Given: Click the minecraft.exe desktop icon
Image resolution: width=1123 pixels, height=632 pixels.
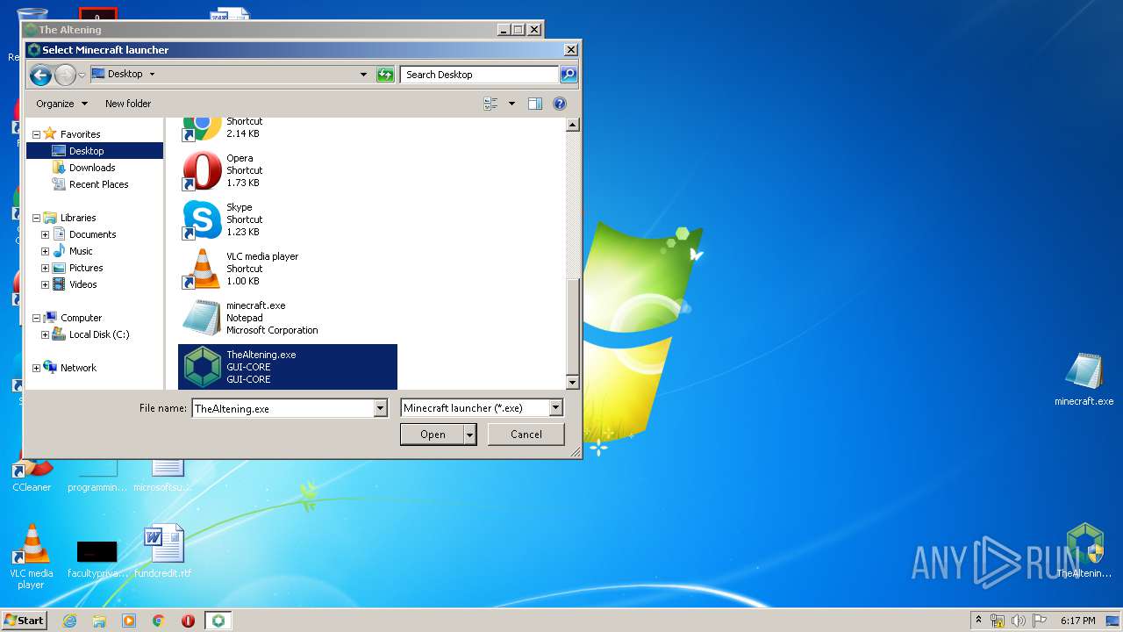Looking at the screenshot, I should click(1084, 379).
